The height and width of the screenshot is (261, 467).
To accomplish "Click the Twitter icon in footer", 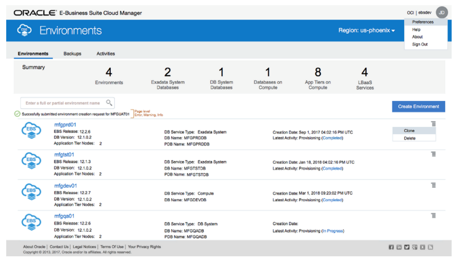I will [x=407, y=247].
